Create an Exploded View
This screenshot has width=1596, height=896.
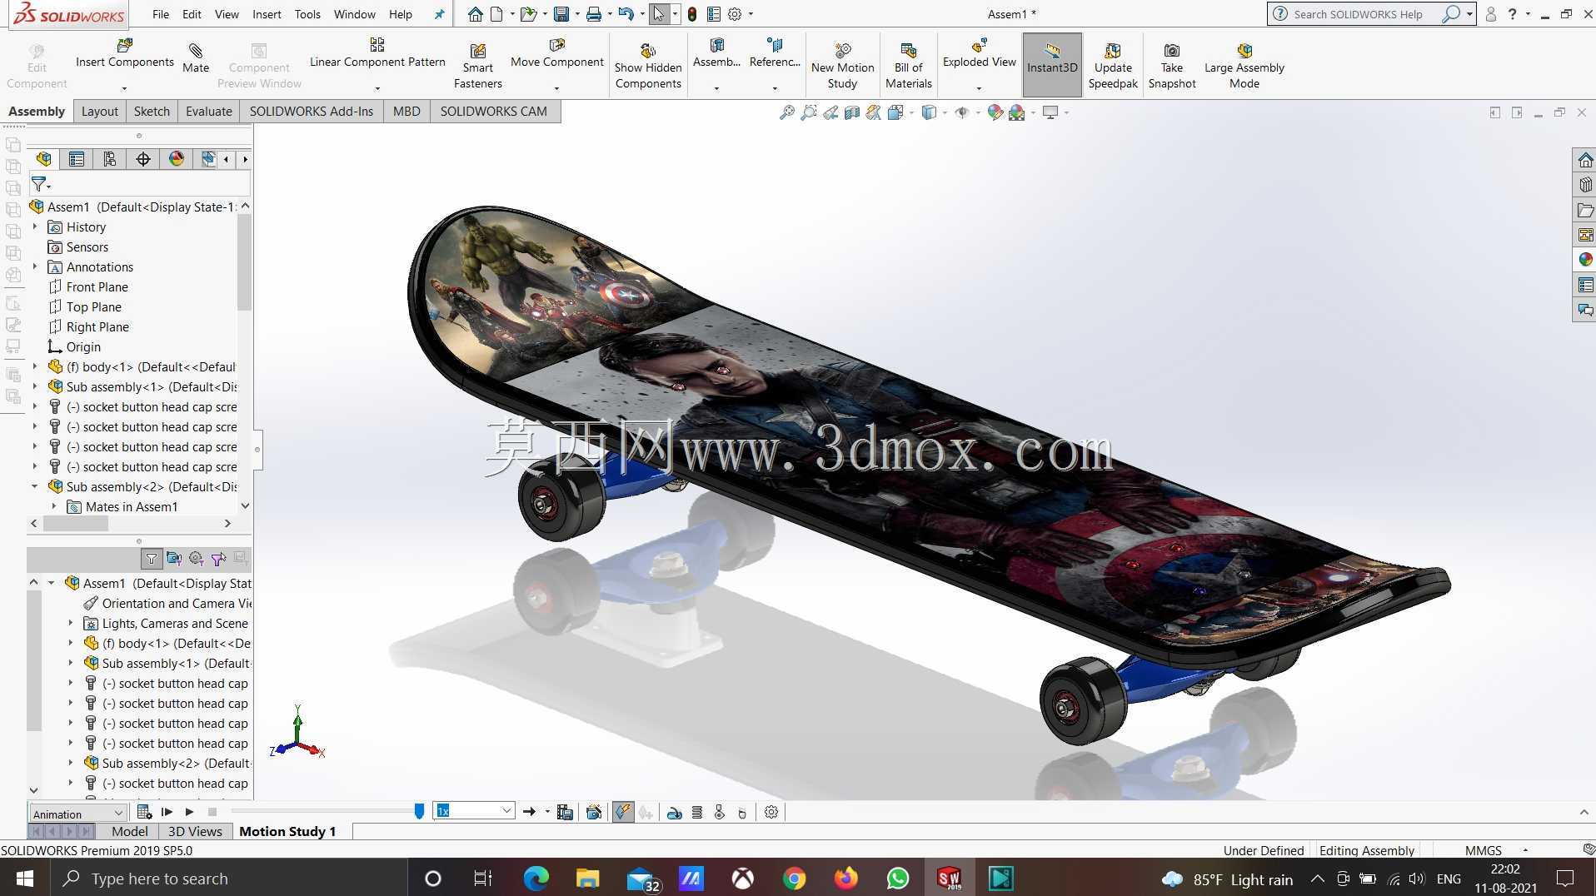pyautogui.click(x=979, y=52)
